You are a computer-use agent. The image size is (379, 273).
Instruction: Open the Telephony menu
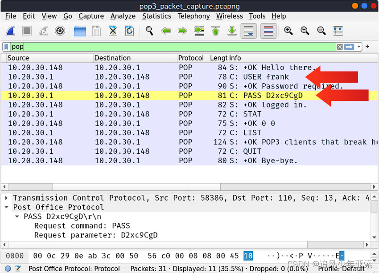194,16
